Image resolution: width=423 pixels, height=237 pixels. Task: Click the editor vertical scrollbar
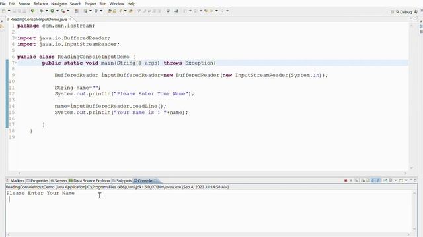pos(412,97)
